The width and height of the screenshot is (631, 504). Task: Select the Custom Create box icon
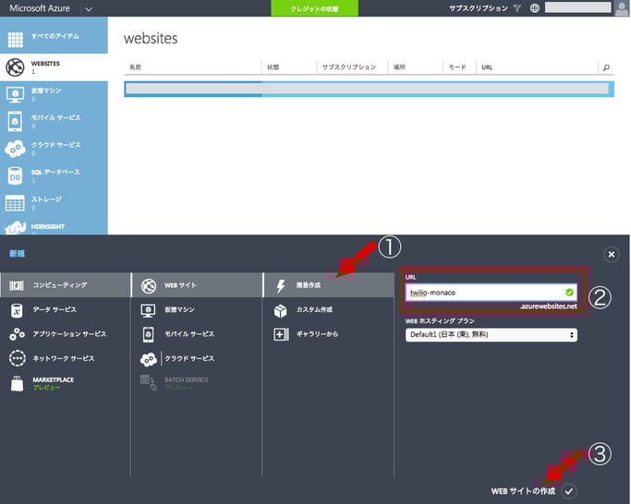(x=281, y=310)
